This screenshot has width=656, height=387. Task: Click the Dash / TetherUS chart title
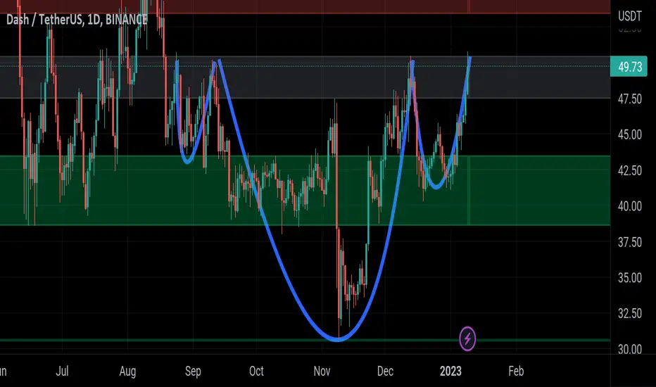point(77,19)
